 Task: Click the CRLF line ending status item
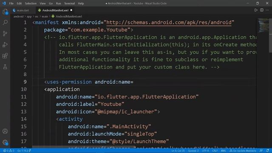215,150
